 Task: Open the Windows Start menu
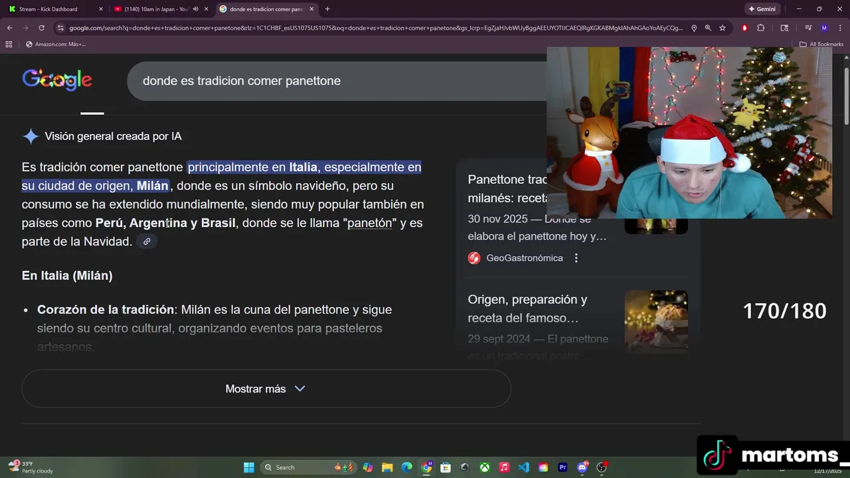coord(249,467)
